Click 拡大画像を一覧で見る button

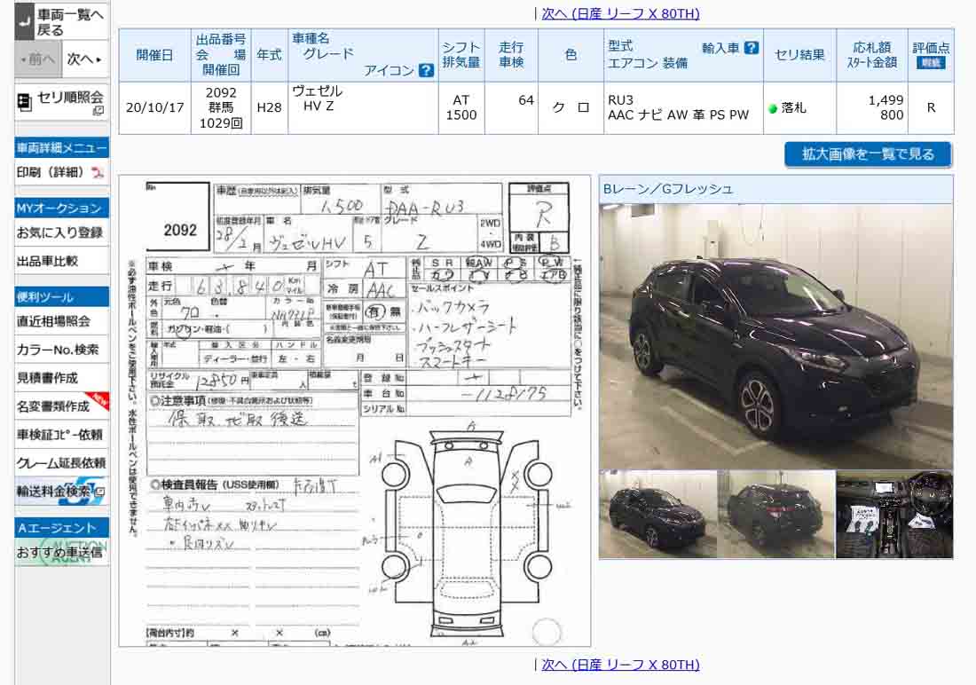tap(868, 154)
